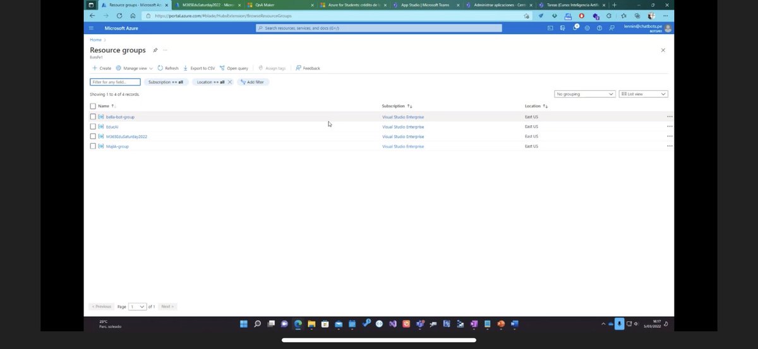Open the Azure help question mark
Image resolution: width=758 pixels, height=349 pixels.
599,28
